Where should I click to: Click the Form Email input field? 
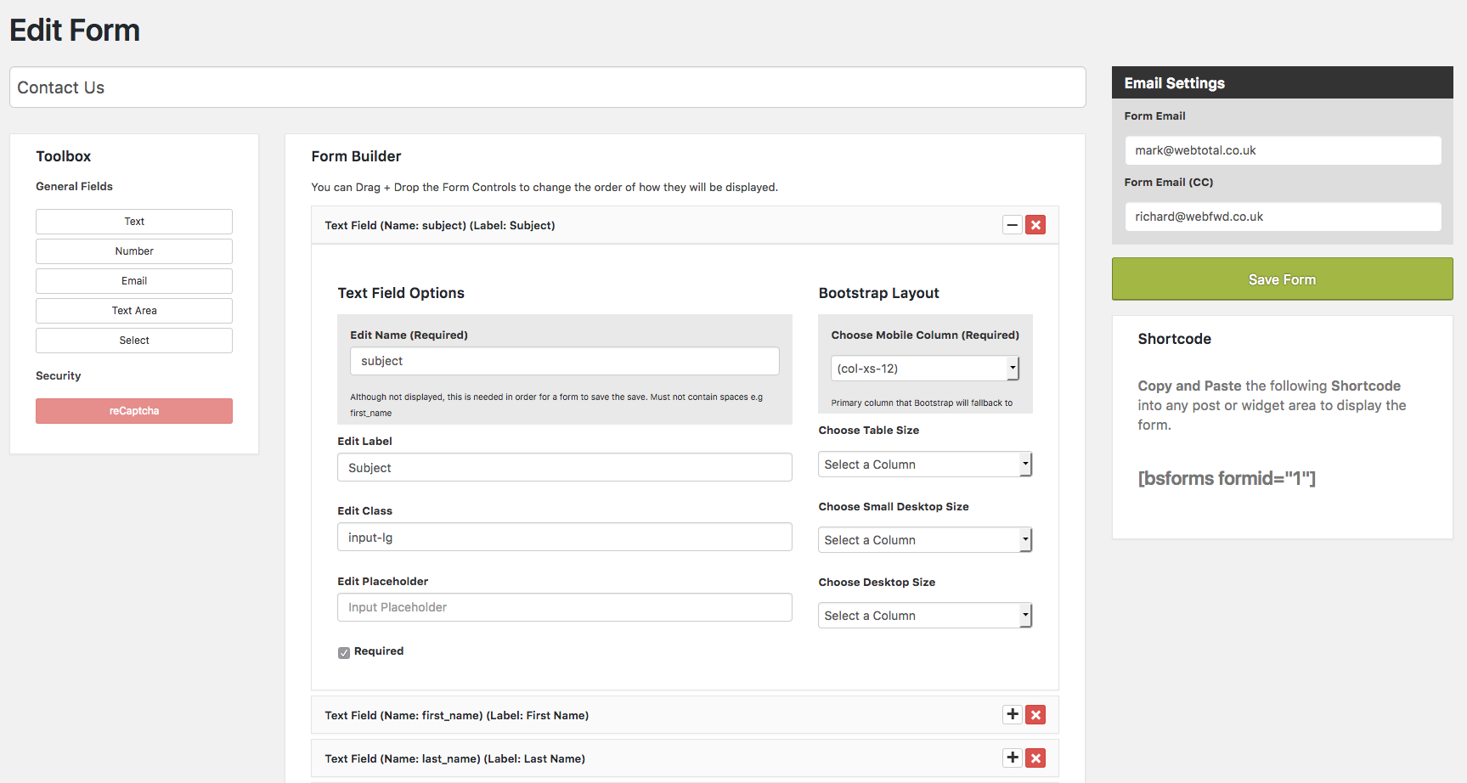tap(1283, 150)
